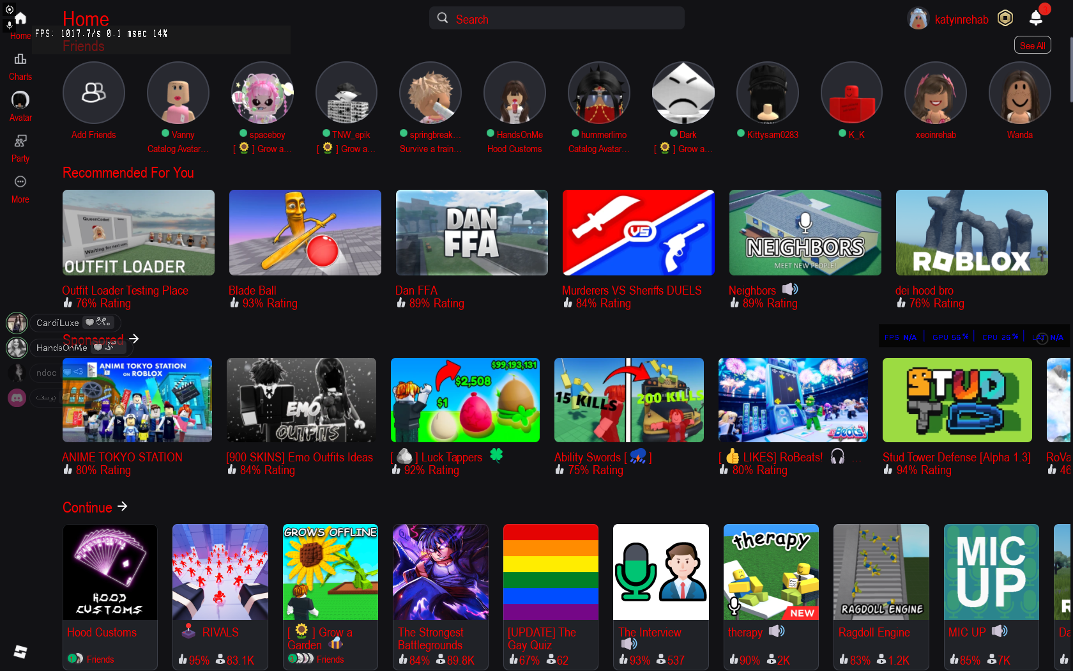Open Hood Customs continue card

(110, 597)
